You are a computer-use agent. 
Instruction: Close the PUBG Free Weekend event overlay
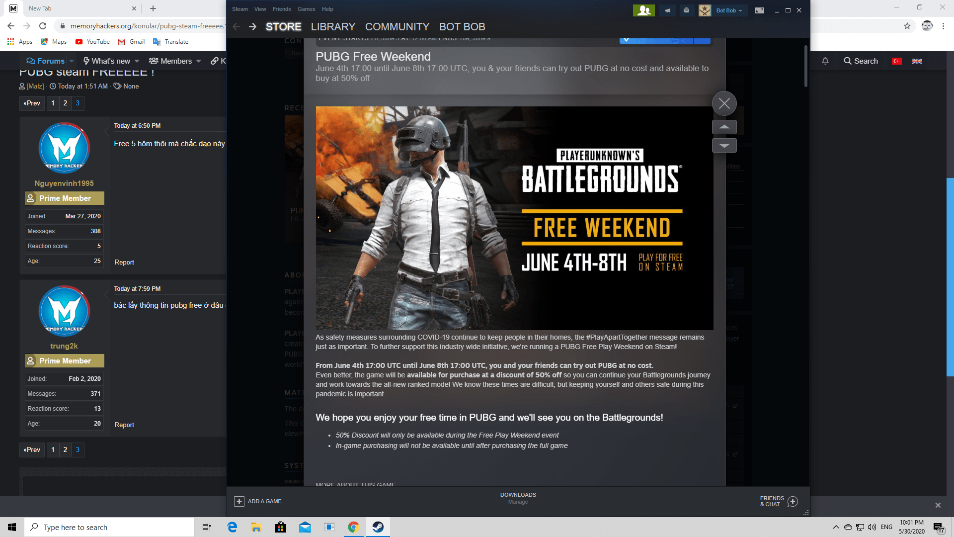pos(724,103)
